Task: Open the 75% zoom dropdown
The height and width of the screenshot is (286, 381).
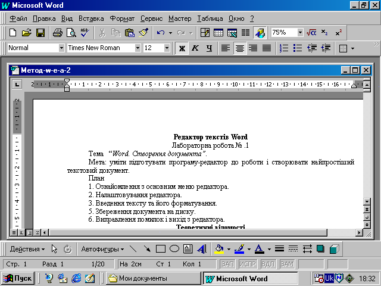Action: 300,32
